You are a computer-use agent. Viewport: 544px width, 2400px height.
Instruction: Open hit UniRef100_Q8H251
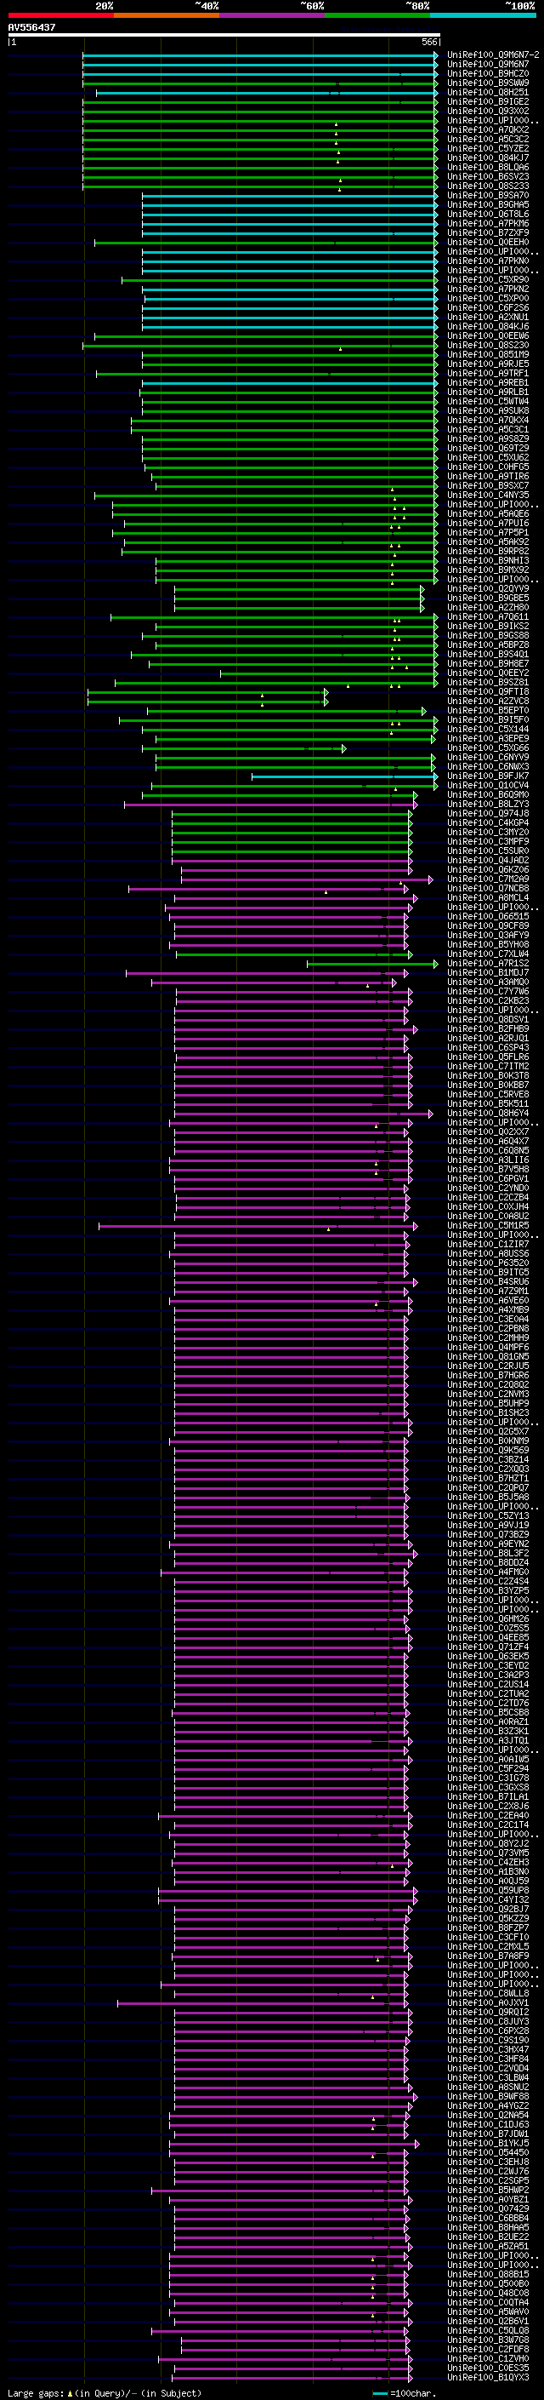point(488,92)
